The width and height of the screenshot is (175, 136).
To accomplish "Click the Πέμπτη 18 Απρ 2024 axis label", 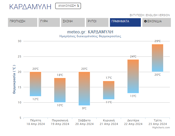I will [x=36, y=122].
